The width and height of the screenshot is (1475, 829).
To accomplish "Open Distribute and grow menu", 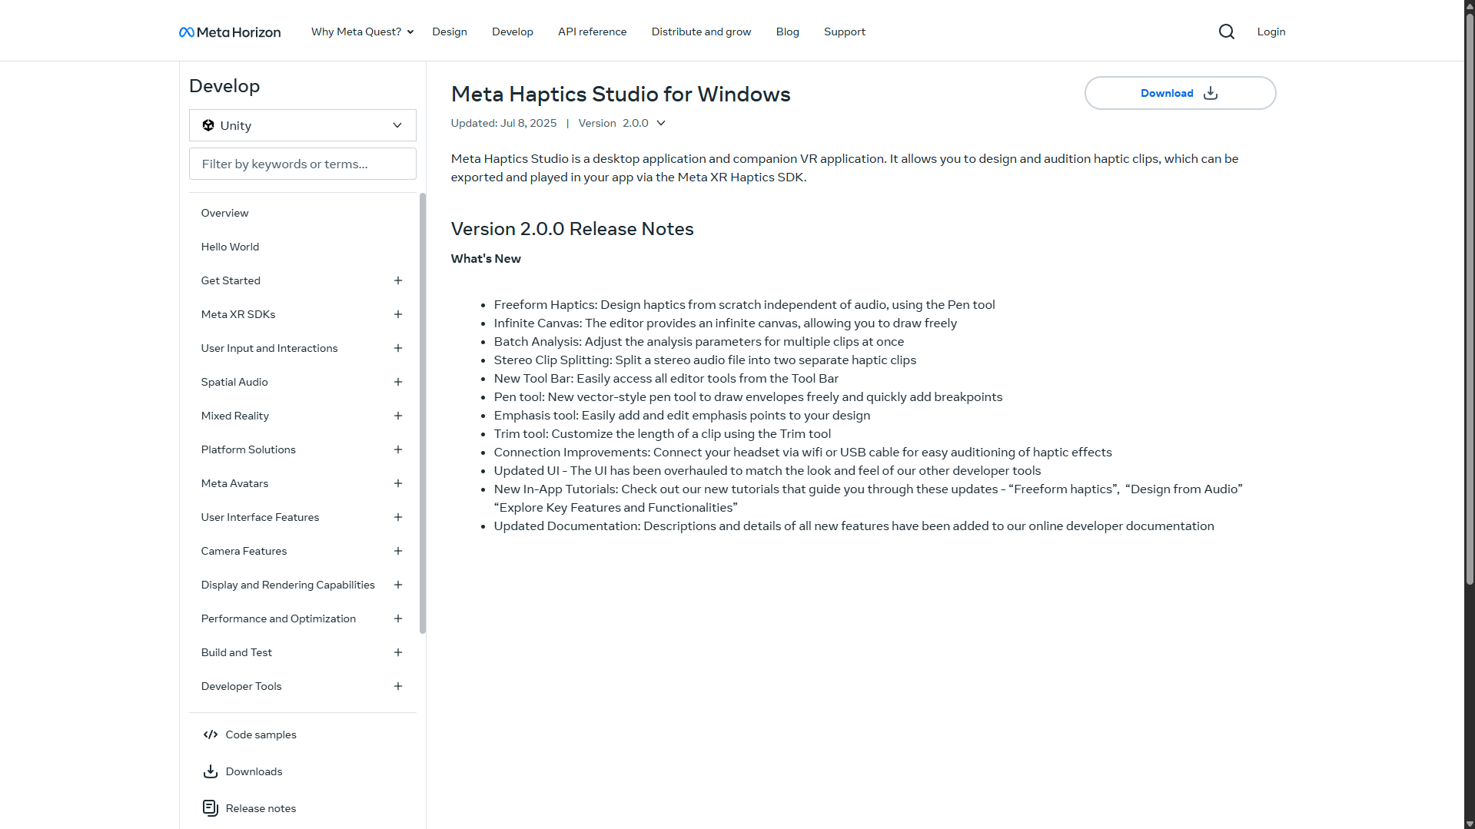I will (702, 32).
